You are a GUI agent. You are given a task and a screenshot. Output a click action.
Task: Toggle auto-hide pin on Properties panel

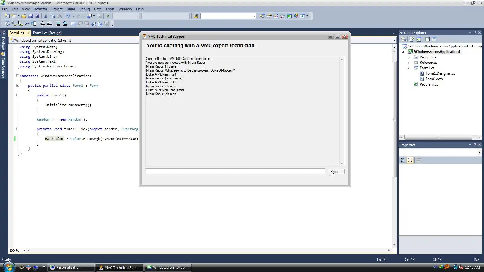click(475, 145)
